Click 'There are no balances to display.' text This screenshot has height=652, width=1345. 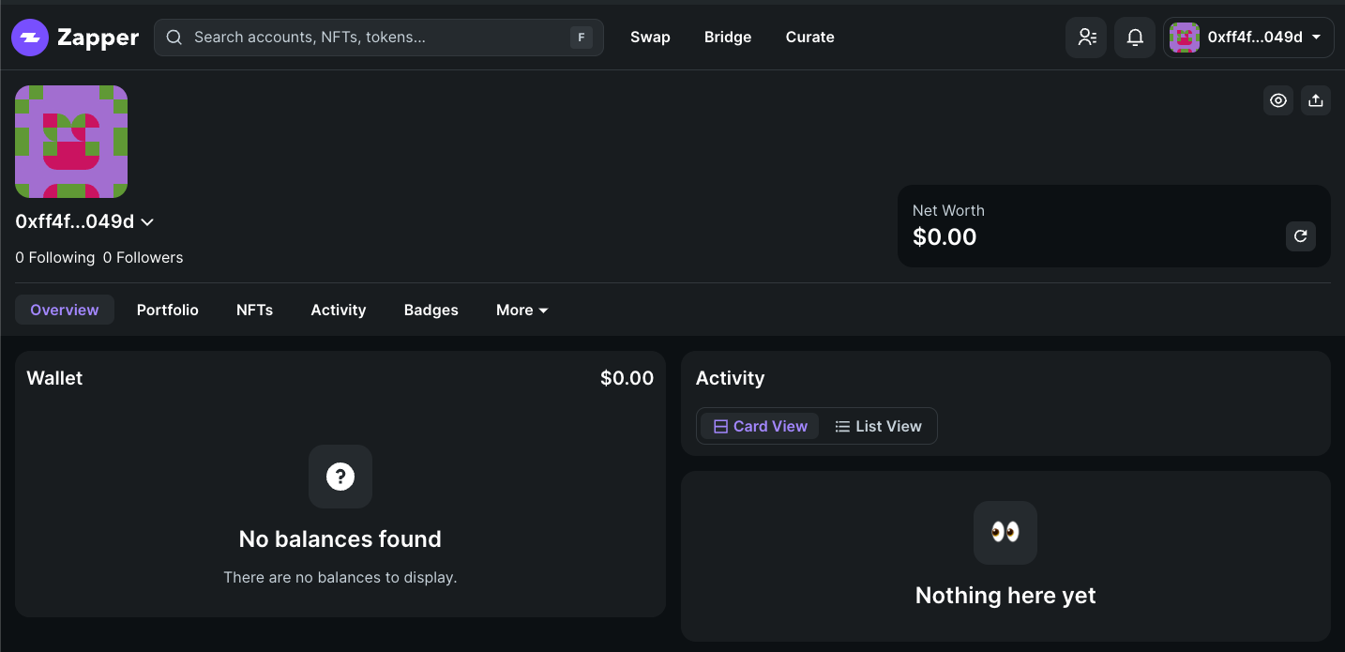[x=340, y=577]
